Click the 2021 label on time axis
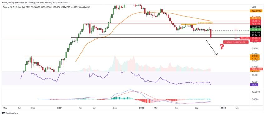 [x=60, y=108]
